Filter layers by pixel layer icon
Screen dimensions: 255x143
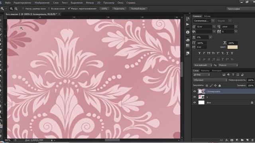point(224,75)
